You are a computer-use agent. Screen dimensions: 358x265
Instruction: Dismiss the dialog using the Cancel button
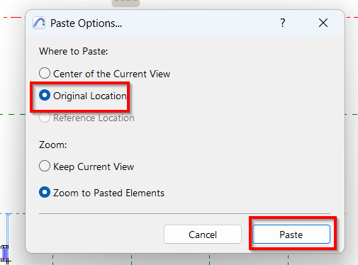[x=203, y=235]
